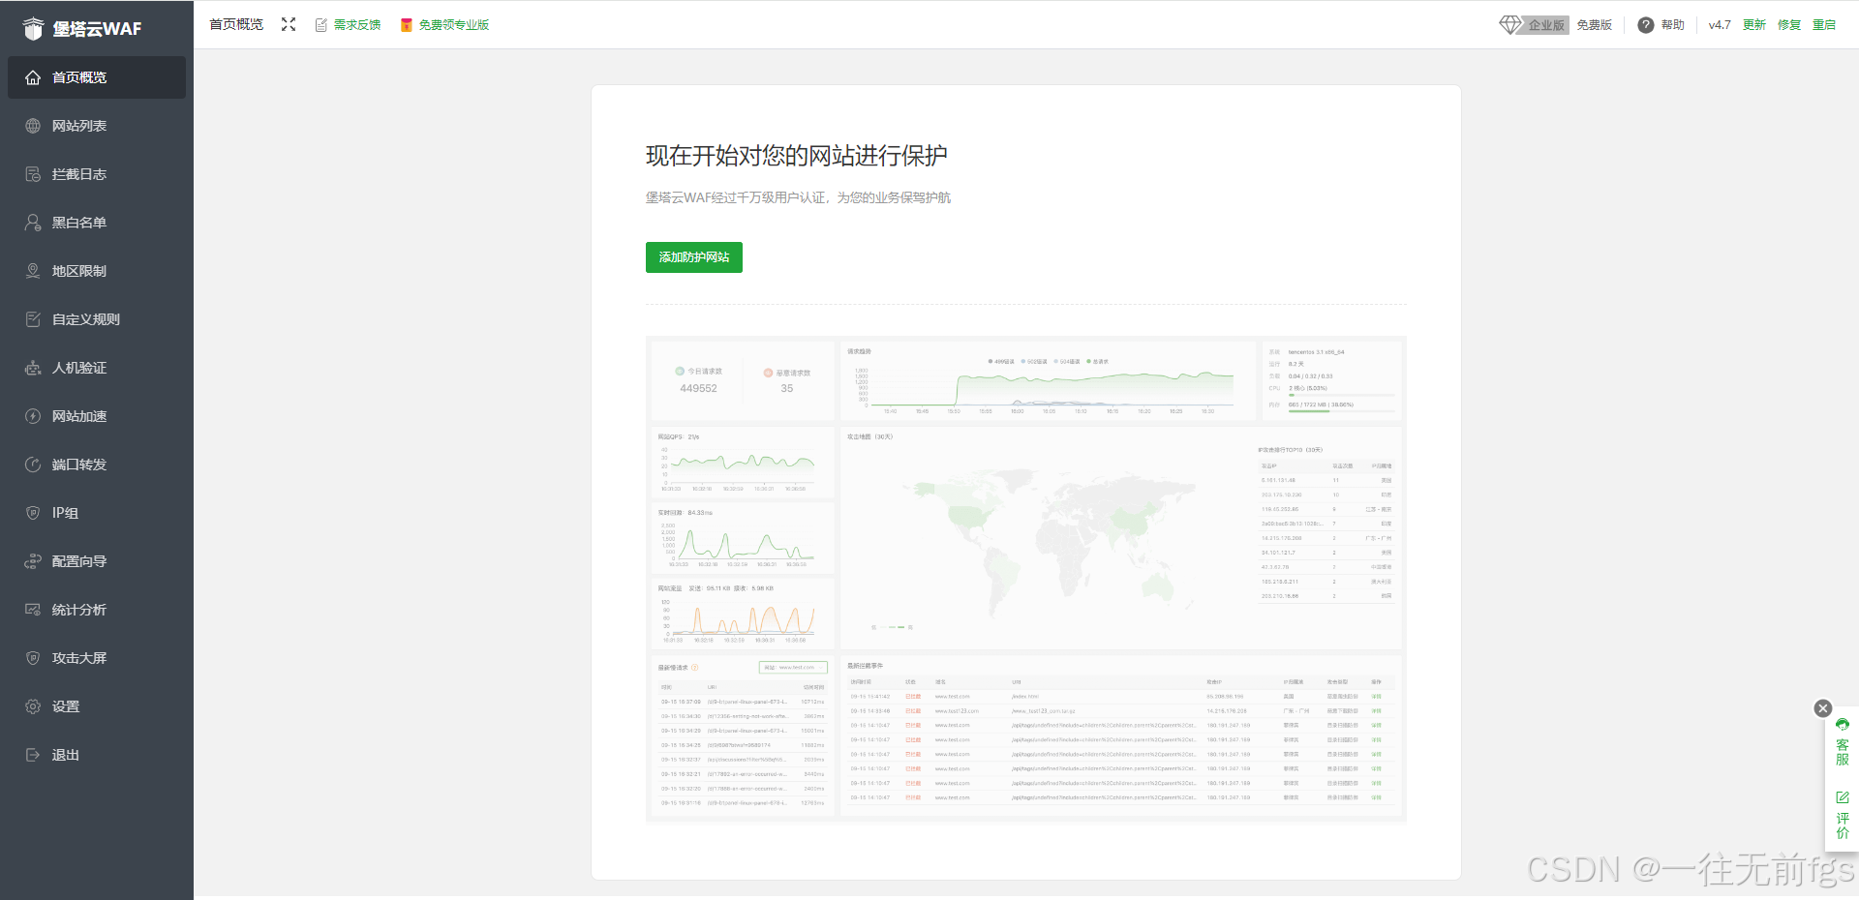This screenshot has height=900, width=1859.
Task: Click the question mark help icon
Action: tap(1646, 25)
